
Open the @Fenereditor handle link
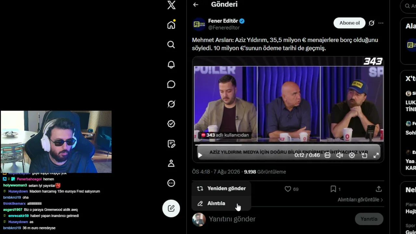coord(224,28)
